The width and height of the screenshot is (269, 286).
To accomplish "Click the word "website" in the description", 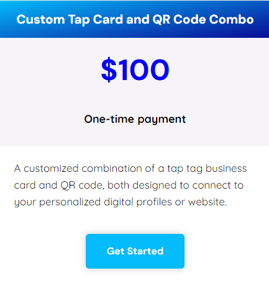I will (x=207, y=202).
